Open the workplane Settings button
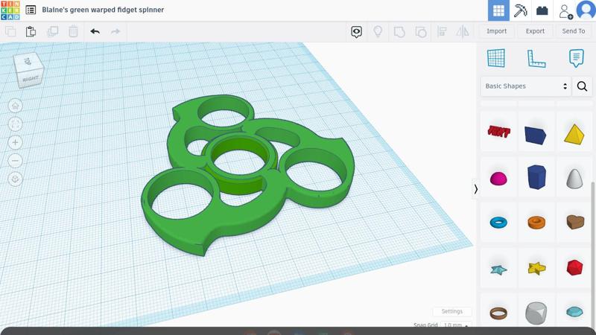Image resolution: width=596 pixels, height=335 pixels. (x=452, y=311)
